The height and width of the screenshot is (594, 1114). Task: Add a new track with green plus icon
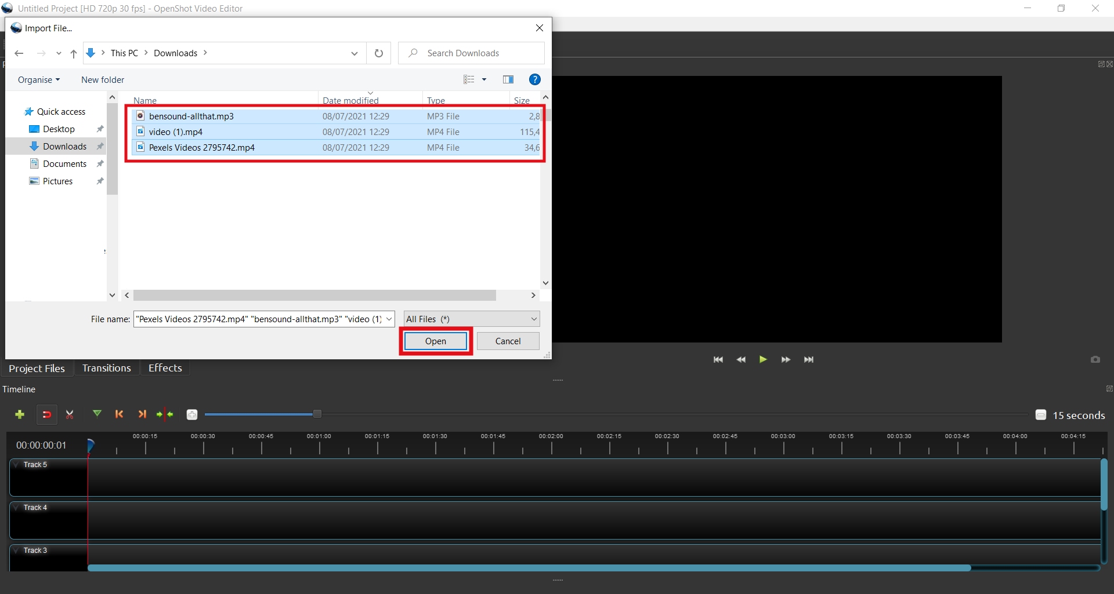(x=20, y=414)
